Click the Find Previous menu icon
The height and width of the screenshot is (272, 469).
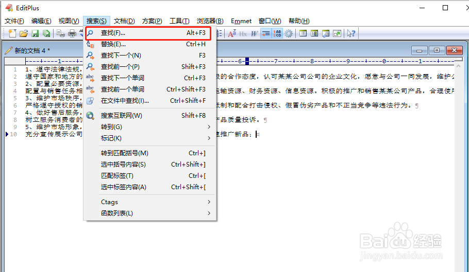click(90, 67)
